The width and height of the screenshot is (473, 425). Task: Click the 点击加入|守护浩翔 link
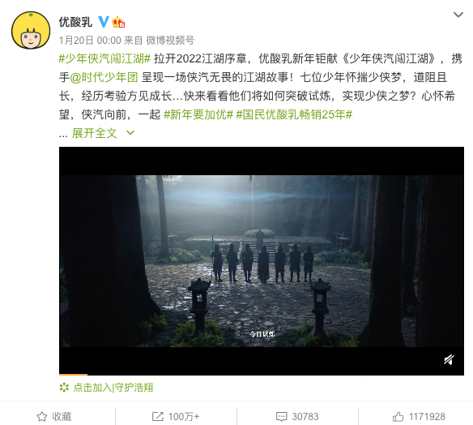113,388
